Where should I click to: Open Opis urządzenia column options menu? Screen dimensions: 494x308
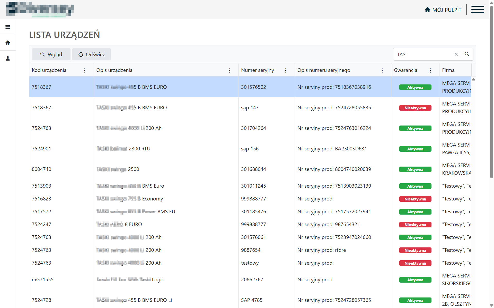(x=230, y=70)
